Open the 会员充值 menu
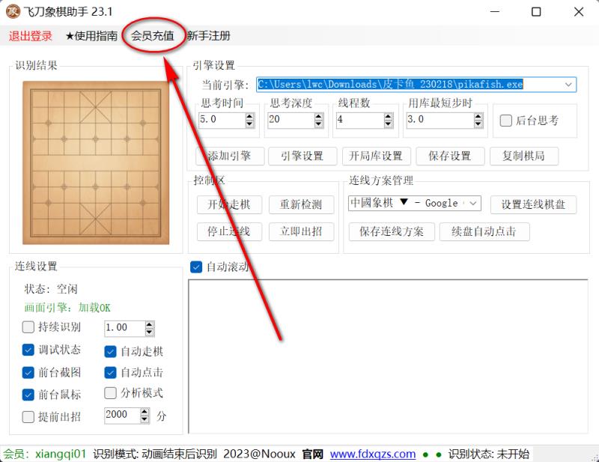Screen dimensions: 599x462 [152, 36]
